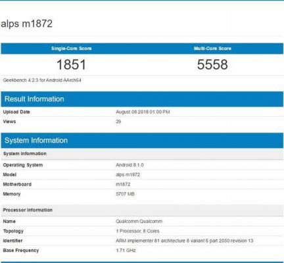Click the Memory value 5707 MB
This screenshot has width=284, height=263.
point(125,194)
